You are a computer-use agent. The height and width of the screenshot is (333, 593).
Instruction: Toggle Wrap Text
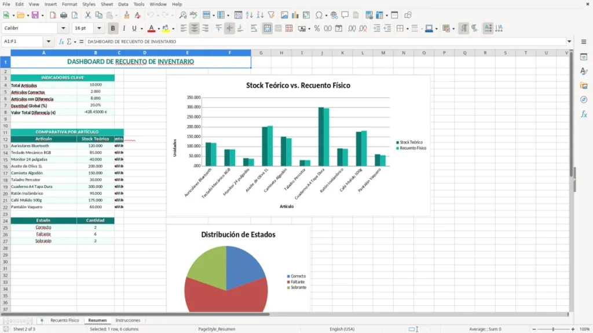click(x=254, y=28)
